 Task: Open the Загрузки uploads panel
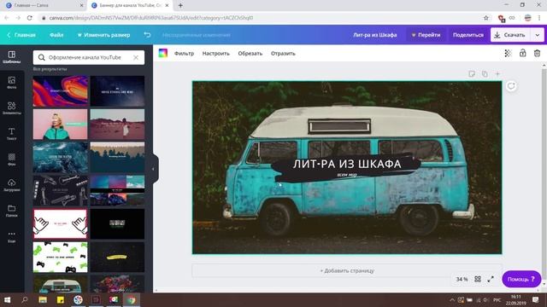(11, 185)
